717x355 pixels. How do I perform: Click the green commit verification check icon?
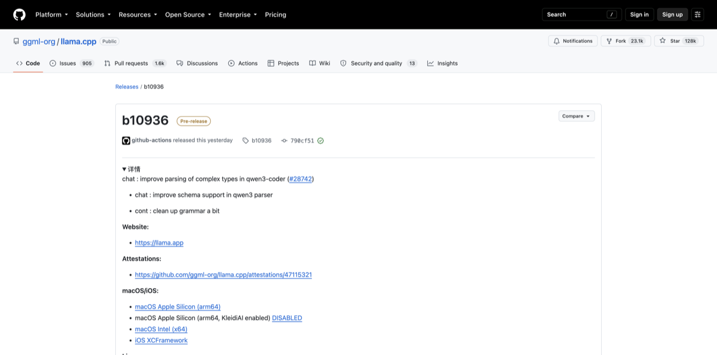tap(320, 140)
